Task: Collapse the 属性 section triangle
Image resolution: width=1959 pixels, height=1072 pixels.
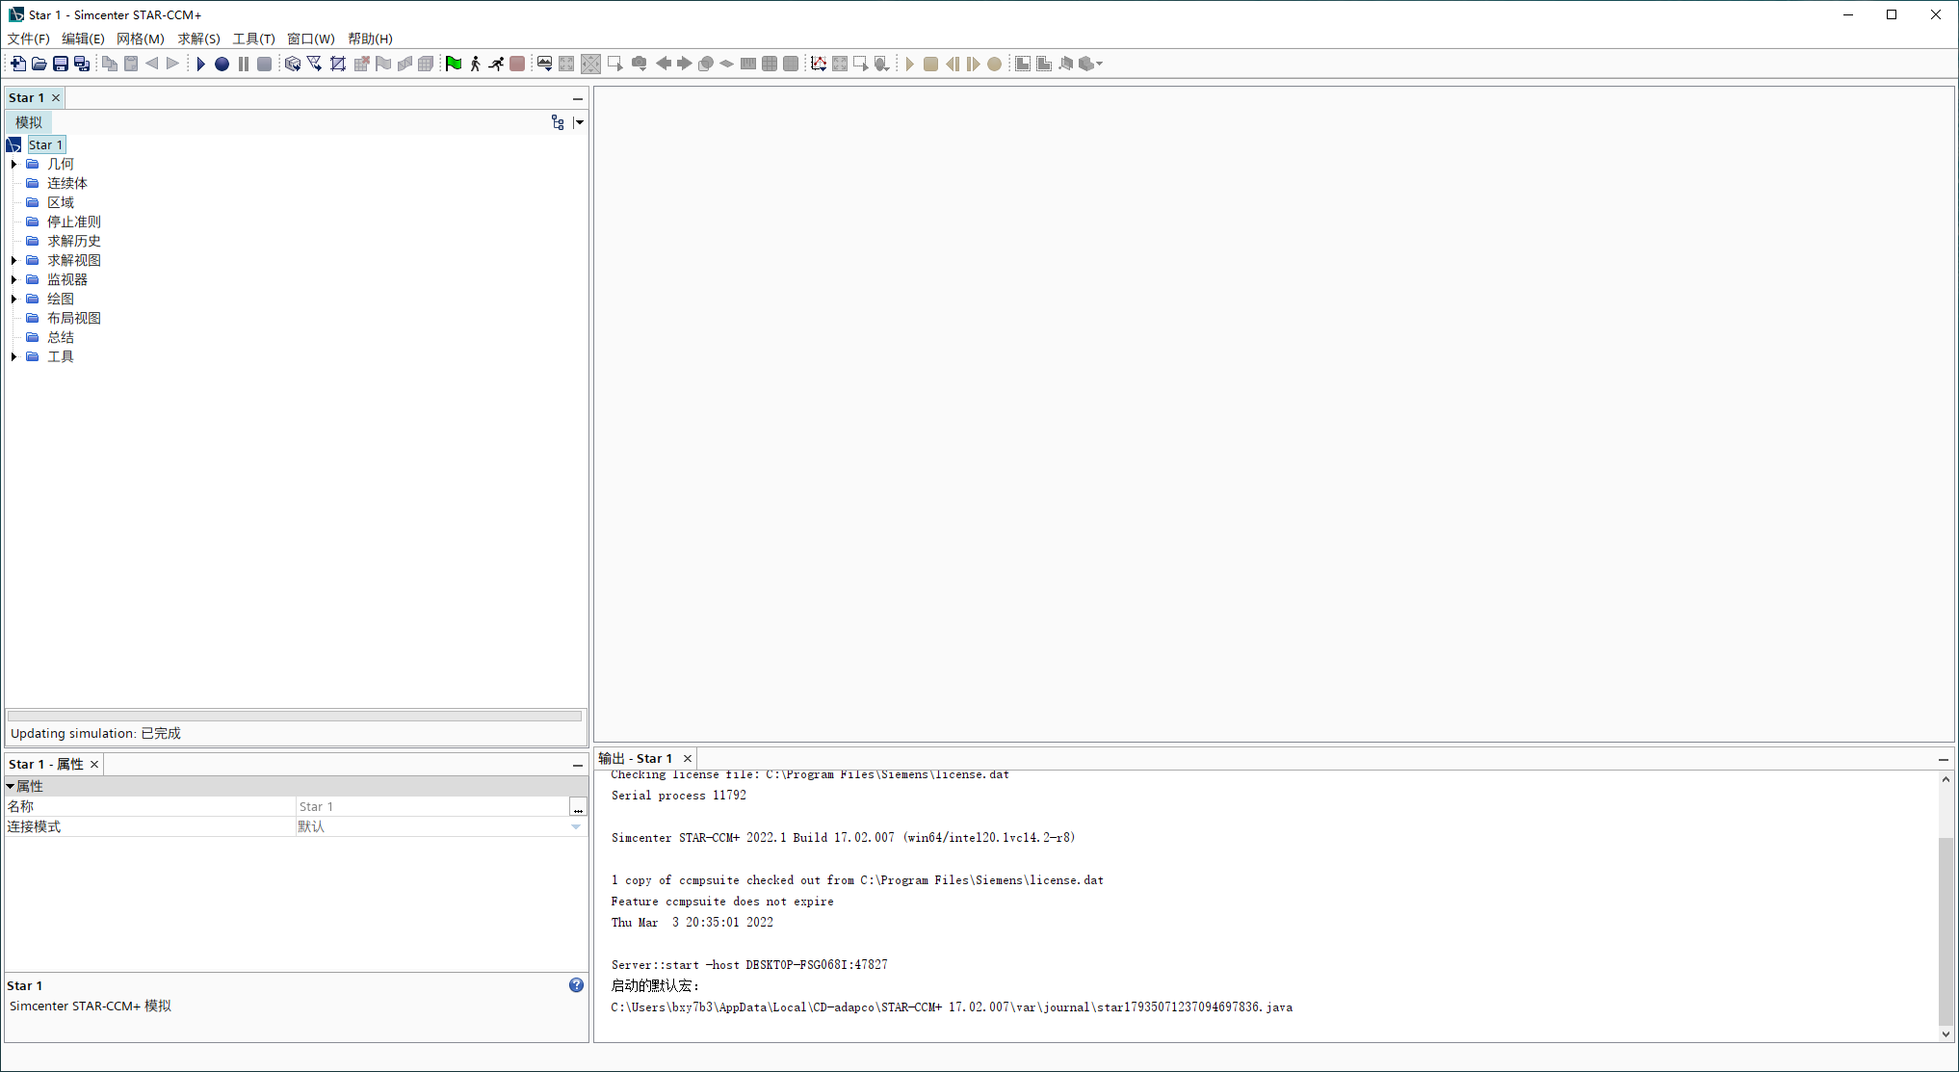Action: [x=11, y=786]
